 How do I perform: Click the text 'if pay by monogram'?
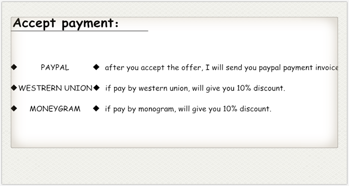click(x=140, y=109)
